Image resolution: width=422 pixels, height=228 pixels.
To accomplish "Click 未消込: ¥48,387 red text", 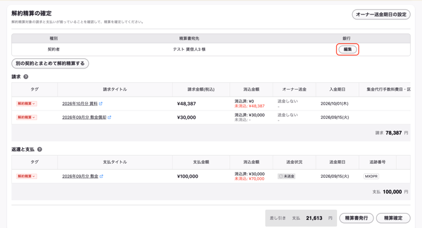I will [x=249, y=106].
